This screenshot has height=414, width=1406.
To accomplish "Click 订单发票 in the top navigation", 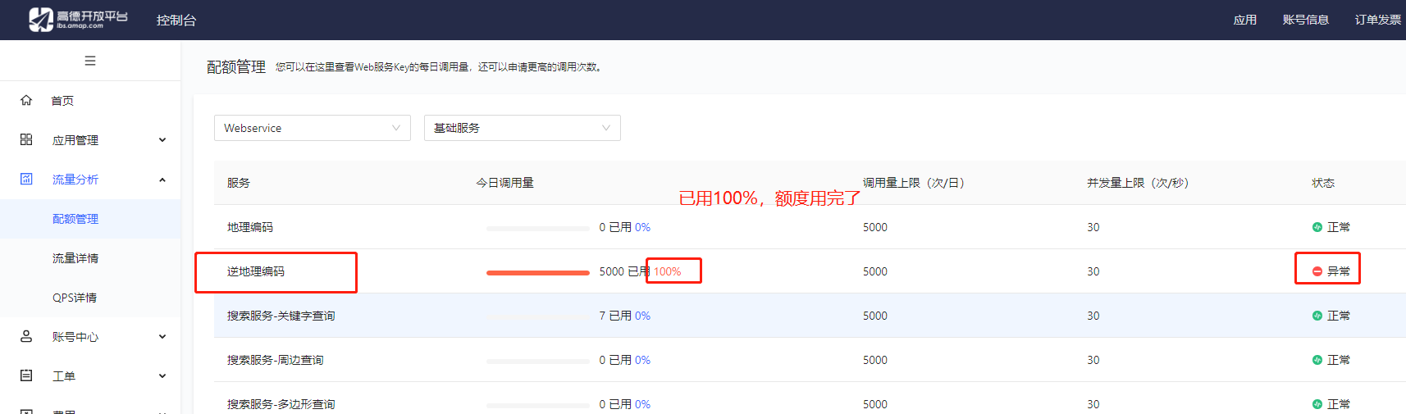I will [1378, 20].
